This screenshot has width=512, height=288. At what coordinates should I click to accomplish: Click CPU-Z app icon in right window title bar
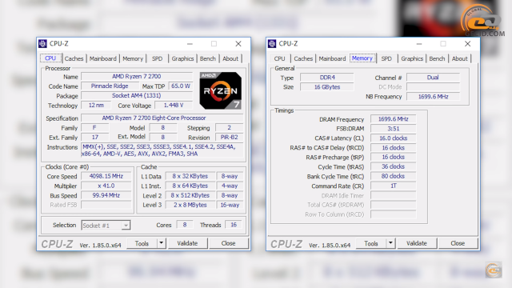coord(272,44)
